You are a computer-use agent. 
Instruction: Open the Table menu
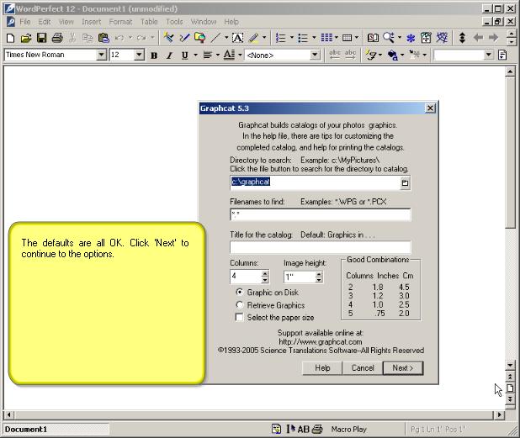coord(149,22)
